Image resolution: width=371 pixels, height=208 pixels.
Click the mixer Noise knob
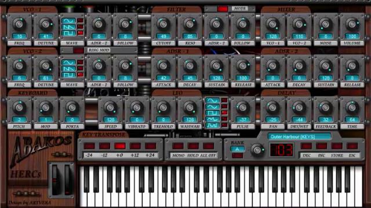tap(326, 24)
